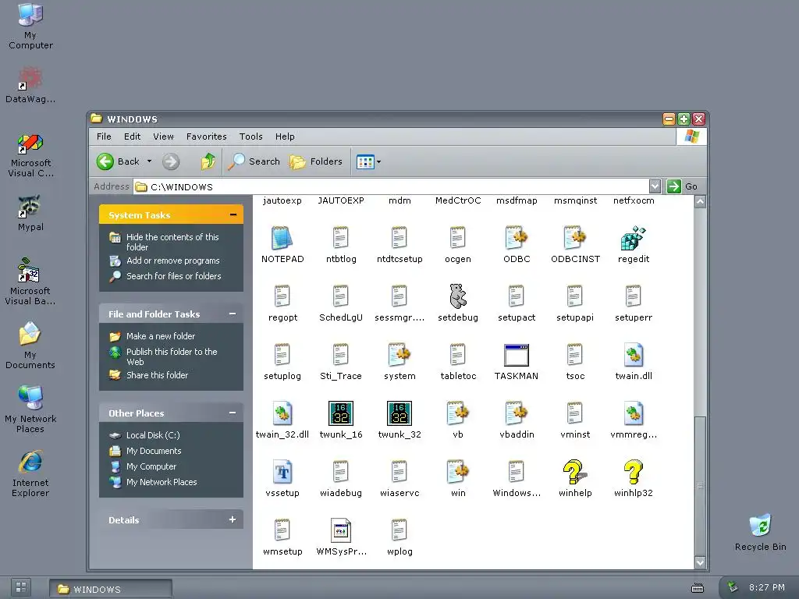Select the twain_32.dll file icon
799x599 pixels.
click(x=282, y=413)
